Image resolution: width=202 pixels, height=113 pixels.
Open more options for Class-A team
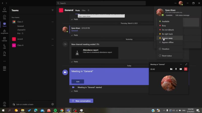point(53,45)
